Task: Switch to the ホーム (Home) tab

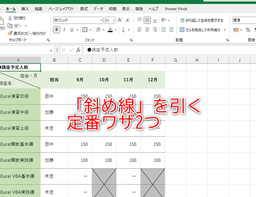Action: coord(11,9)
